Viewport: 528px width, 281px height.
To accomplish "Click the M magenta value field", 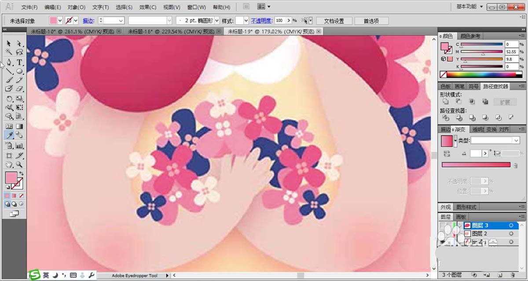I will click(512, 52).
